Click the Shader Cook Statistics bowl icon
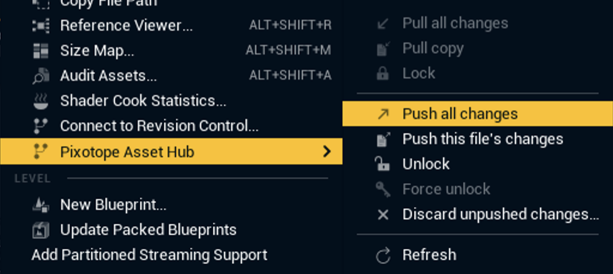 tap(41, 101)
